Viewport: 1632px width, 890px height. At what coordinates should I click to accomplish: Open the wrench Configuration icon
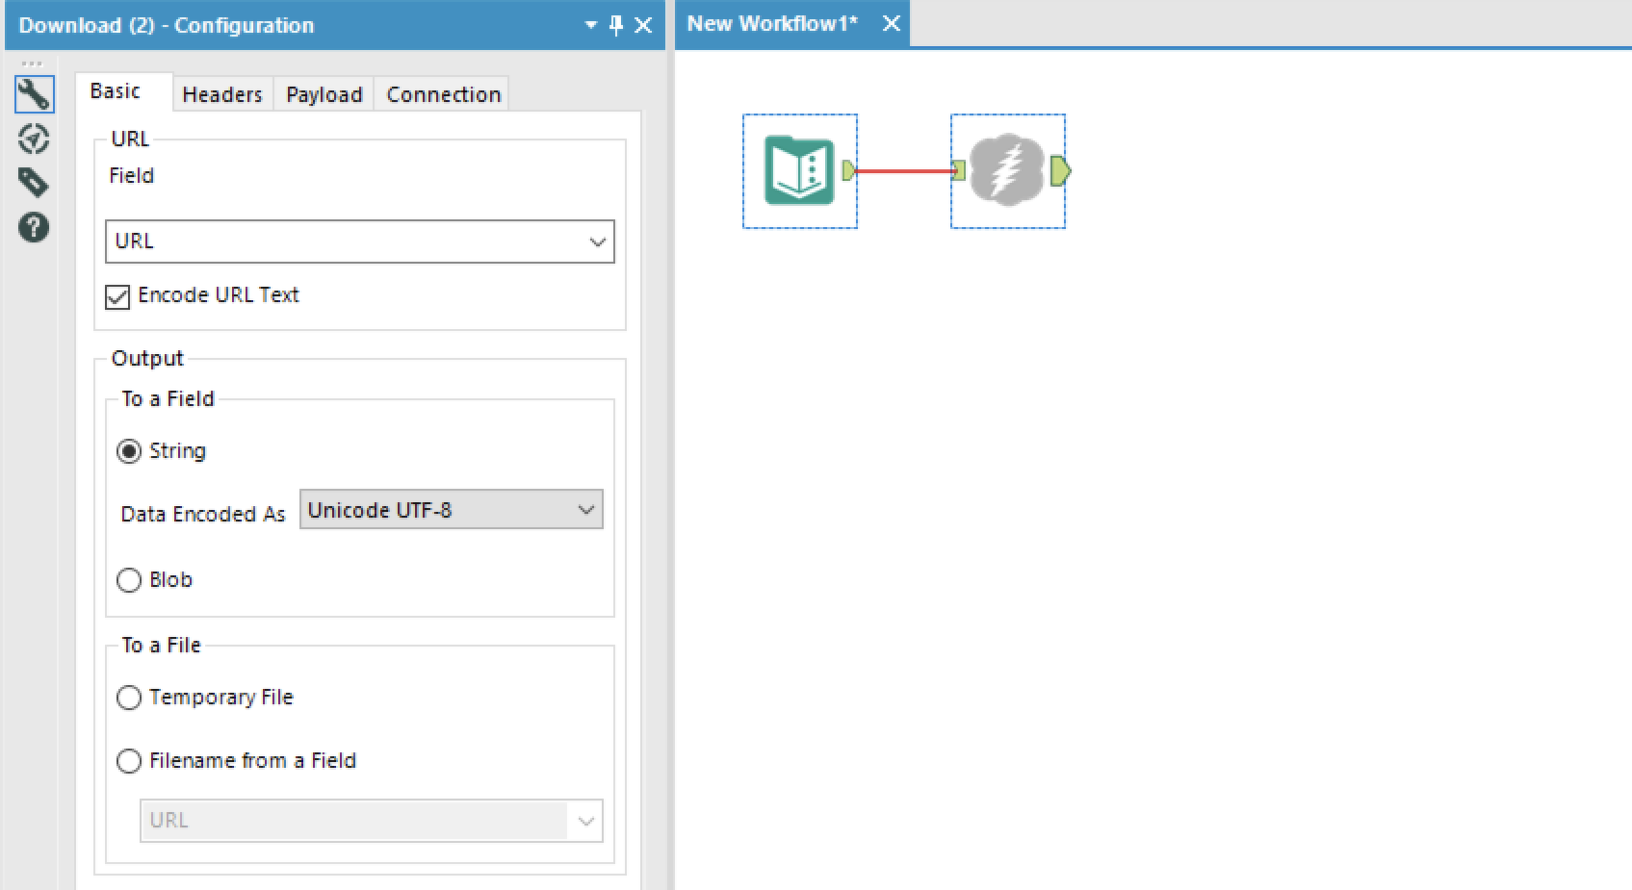click(34, 94)
